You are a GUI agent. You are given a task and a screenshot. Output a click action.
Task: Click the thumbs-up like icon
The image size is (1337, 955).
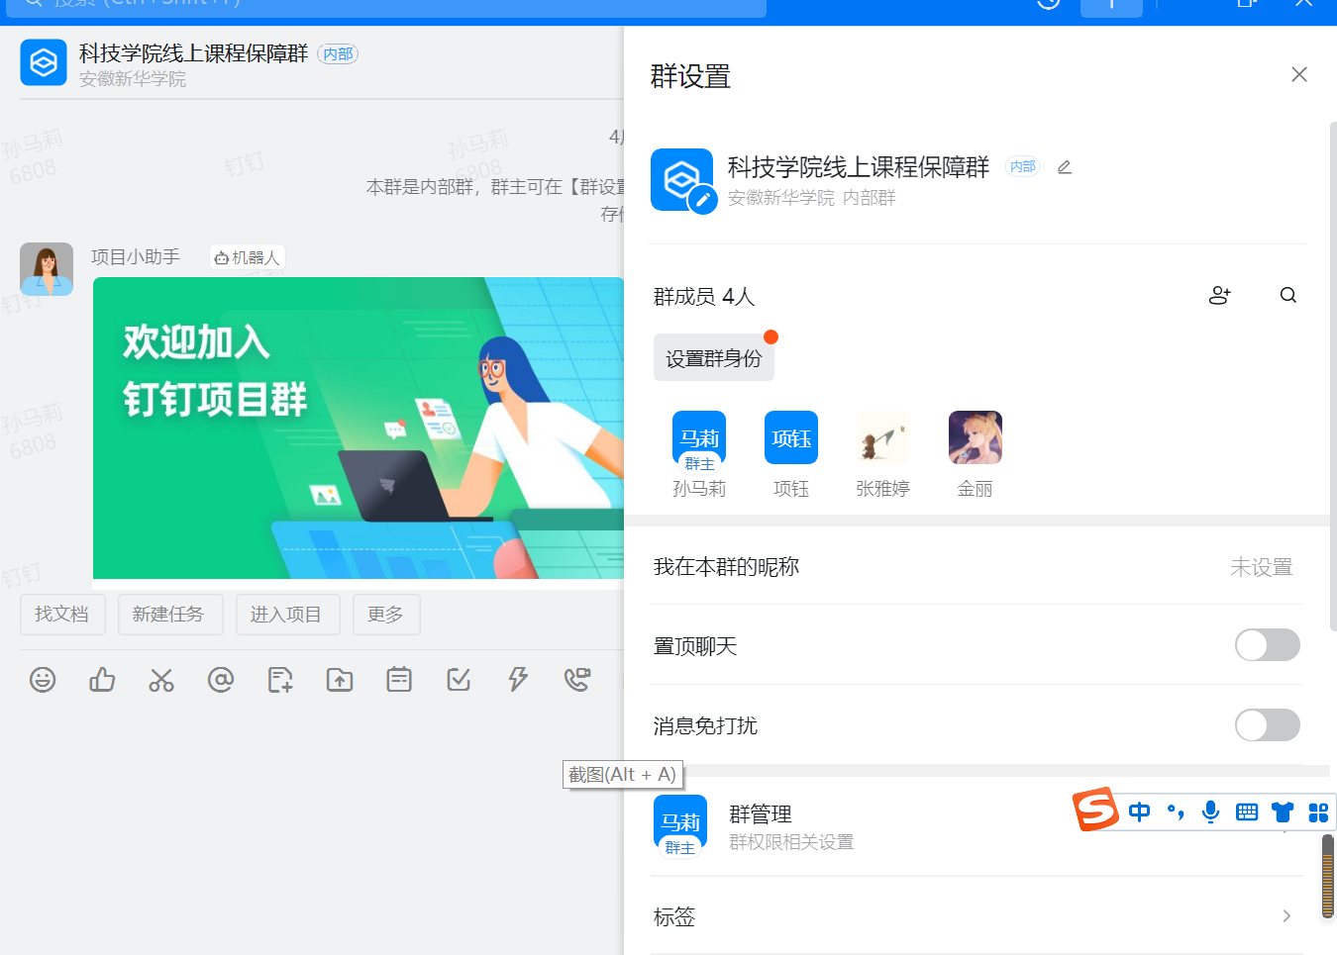pos(102,680)
